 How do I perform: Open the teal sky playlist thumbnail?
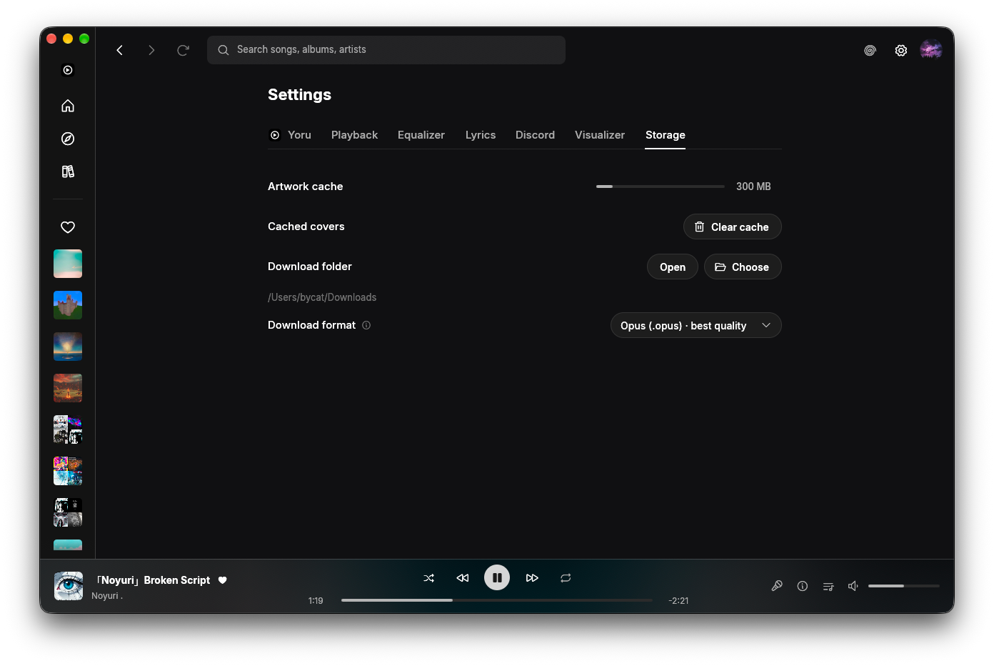tap(68, 264)
